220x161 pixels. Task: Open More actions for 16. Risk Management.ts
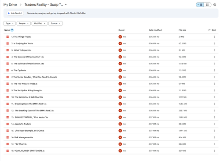pyautogui.click(x=214, y=137)
